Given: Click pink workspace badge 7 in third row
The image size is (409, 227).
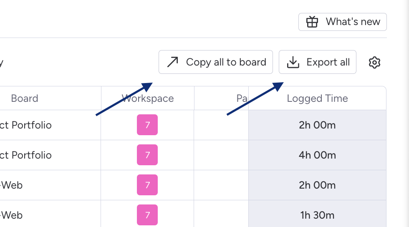Looking at the screenshot, I should tap(147, 185).
